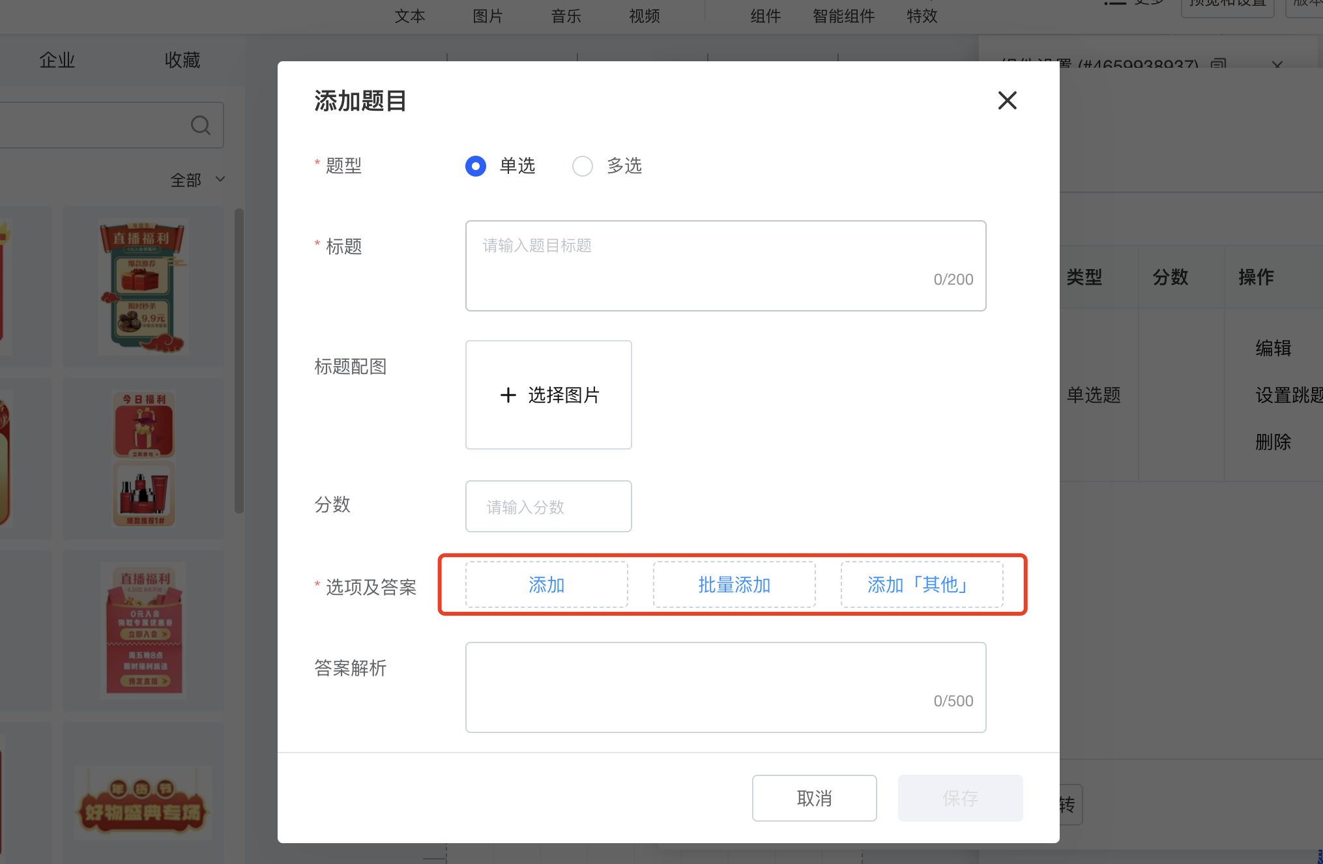Select the 多选 radio button
This screenshot has width=1323, height=864.
pos(583,166)
